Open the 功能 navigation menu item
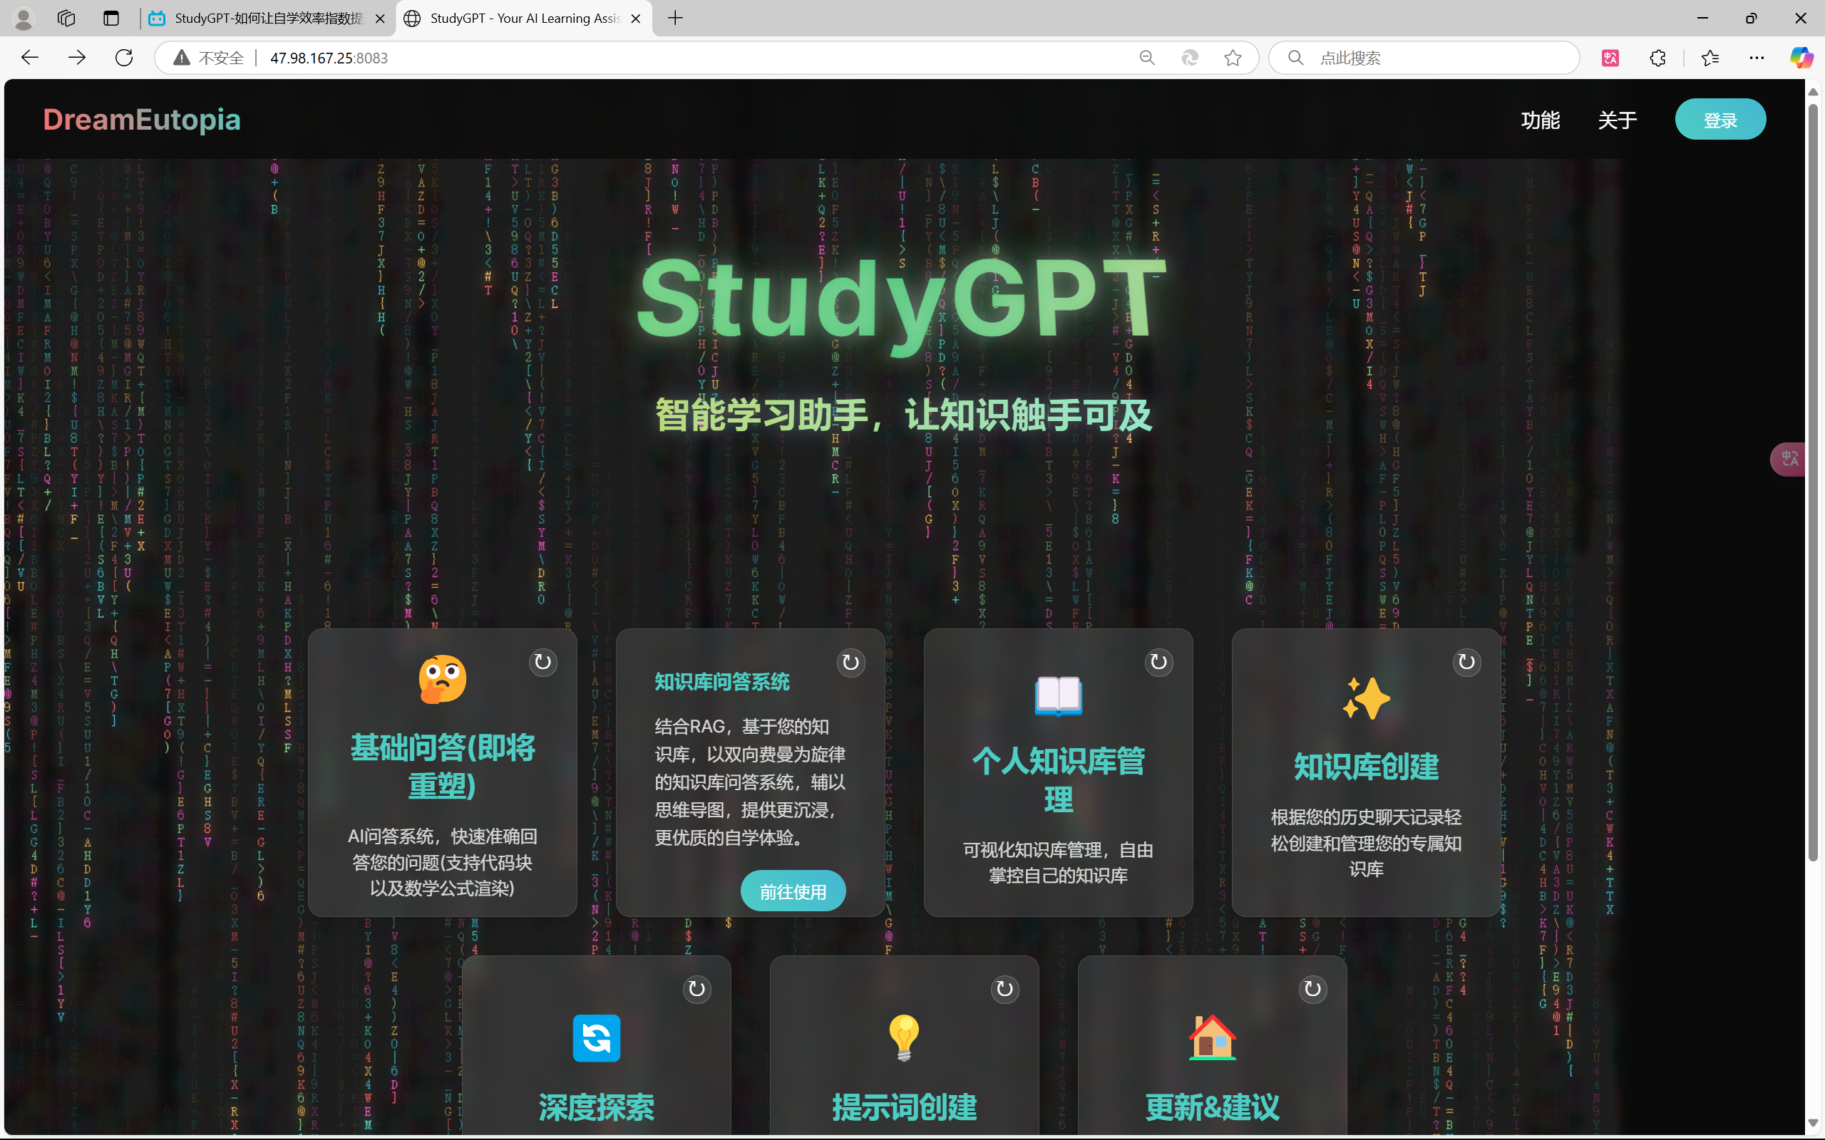Viewport: 1825px width, 1140px height. tap(1540, 120)
